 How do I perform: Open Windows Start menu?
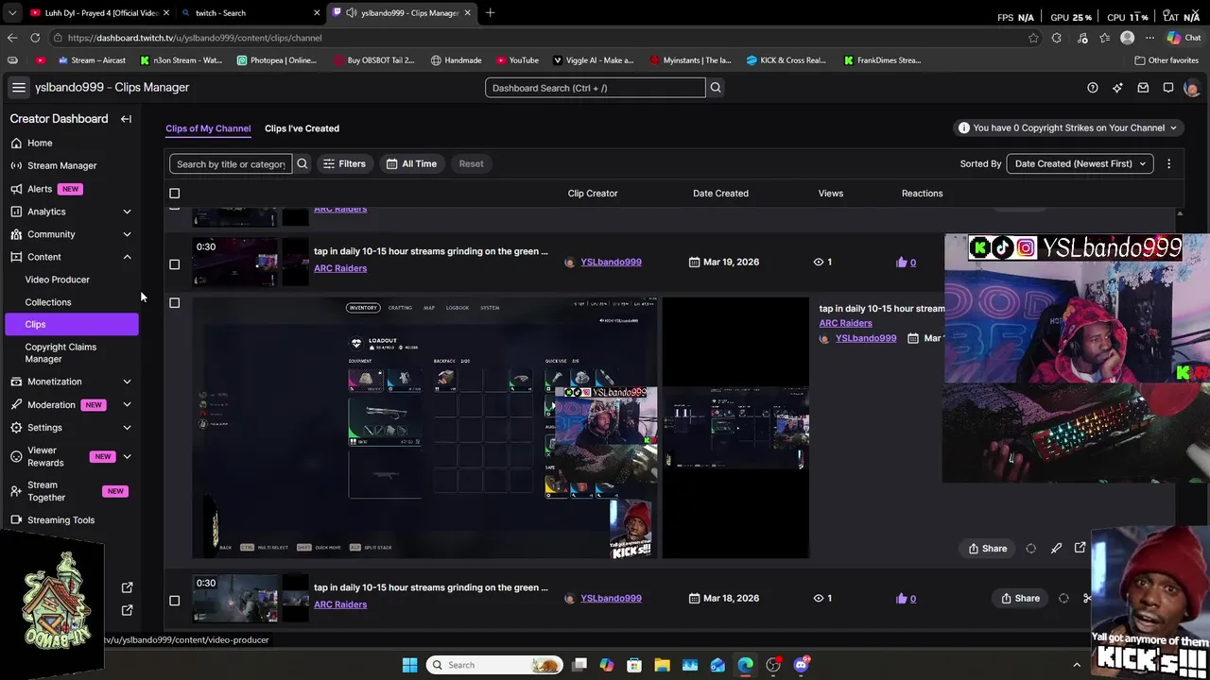(x=409, y=665)
